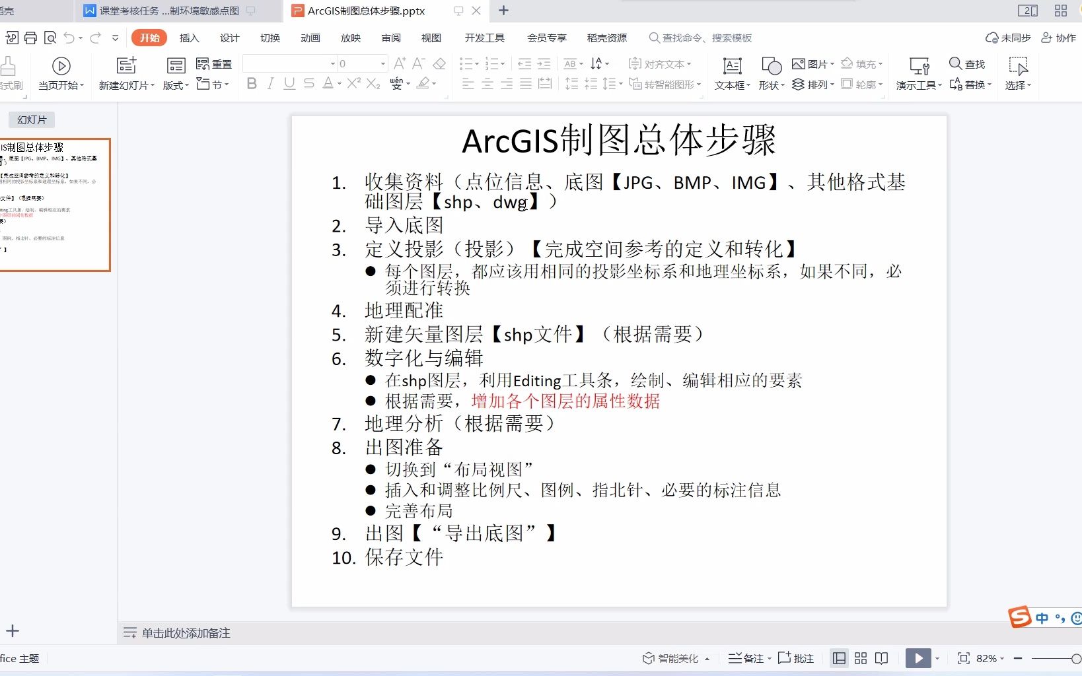The width and height of the screenshot is (1082, 676).
Task: Switch to the 动画 ribbon tab
Action: tap(310, 38)
